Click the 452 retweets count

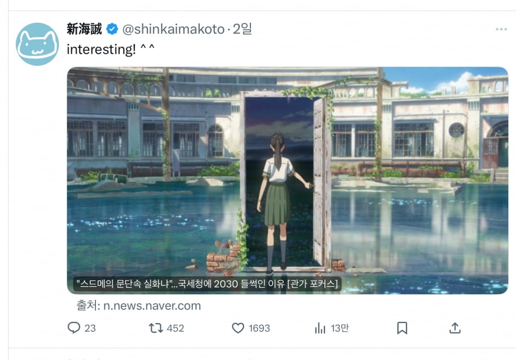pos(175,329)
